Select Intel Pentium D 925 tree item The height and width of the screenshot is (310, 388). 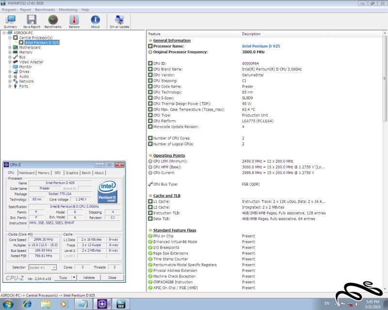tap(42, 43)
